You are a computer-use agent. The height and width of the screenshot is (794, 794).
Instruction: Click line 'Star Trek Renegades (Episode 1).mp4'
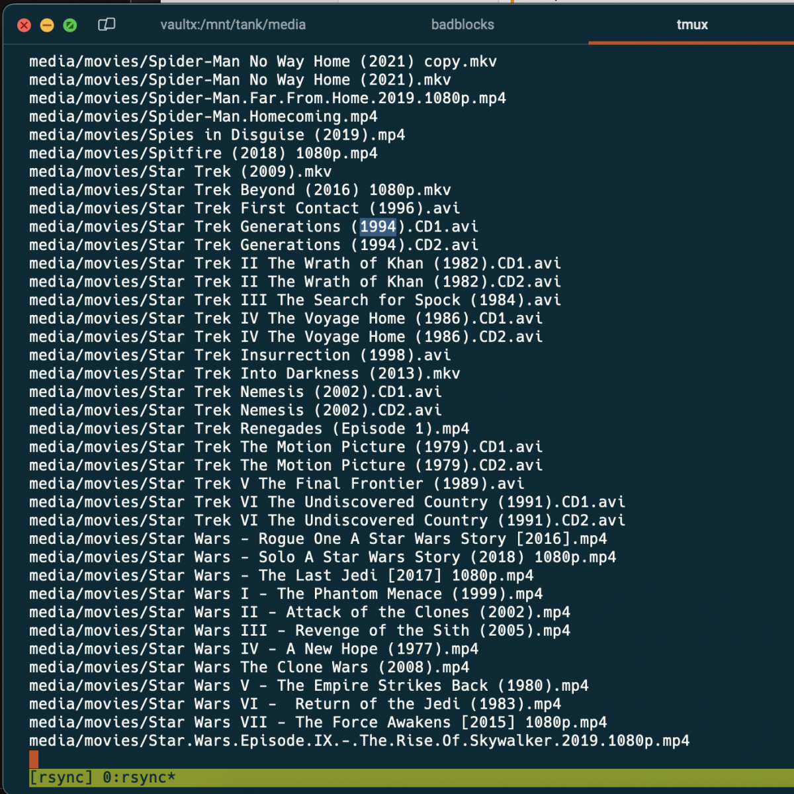249,429
